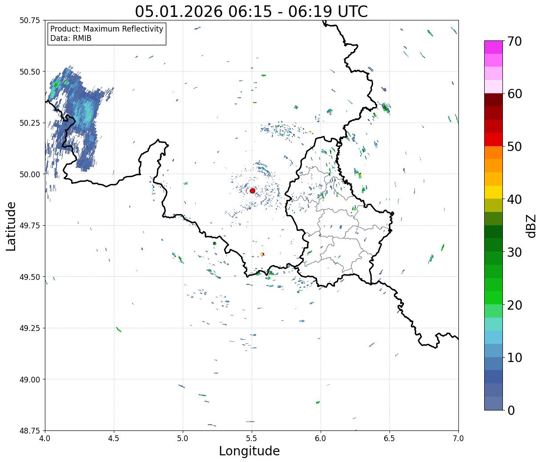Click the colorbar tick label 40

click(x=514, y=199)
